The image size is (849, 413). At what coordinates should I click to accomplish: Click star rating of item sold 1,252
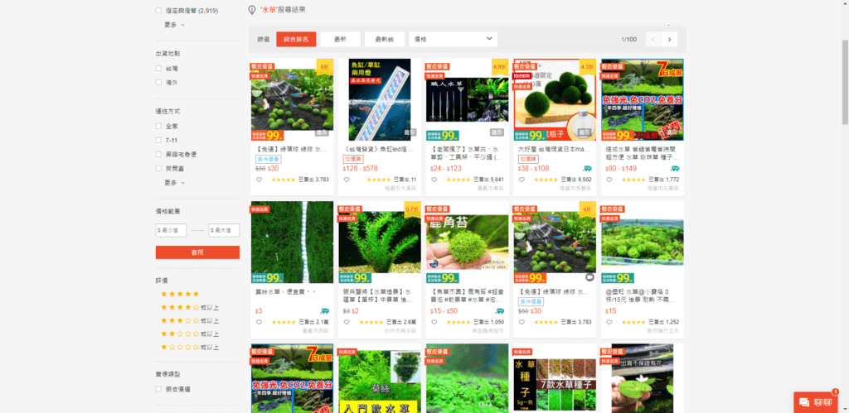point(633,322)
